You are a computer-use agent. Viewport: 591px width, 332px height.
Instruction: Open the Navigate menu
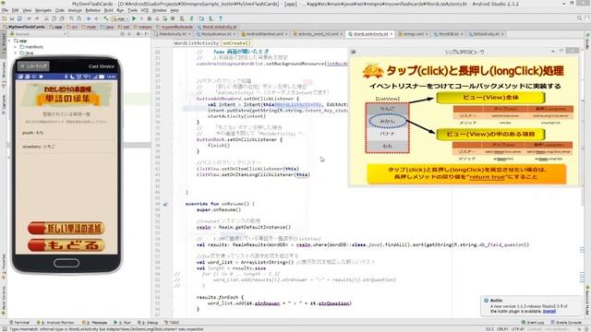click(x=43, y=10)
